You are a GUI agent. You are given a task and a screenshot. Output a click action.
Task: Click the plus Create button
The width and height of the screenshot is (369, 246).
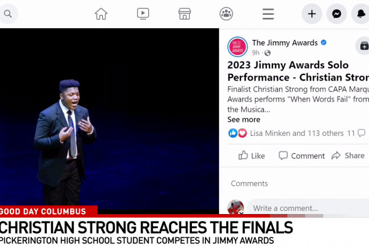(312, 14)
